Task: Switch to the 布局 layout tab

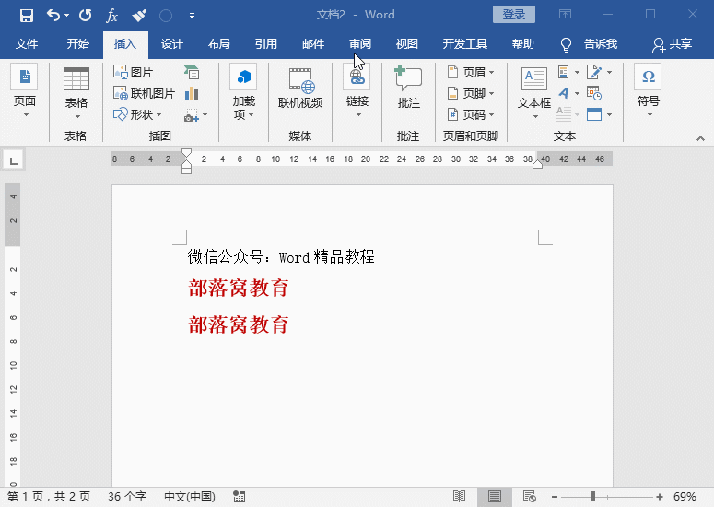Action: (x=219, y=44)
